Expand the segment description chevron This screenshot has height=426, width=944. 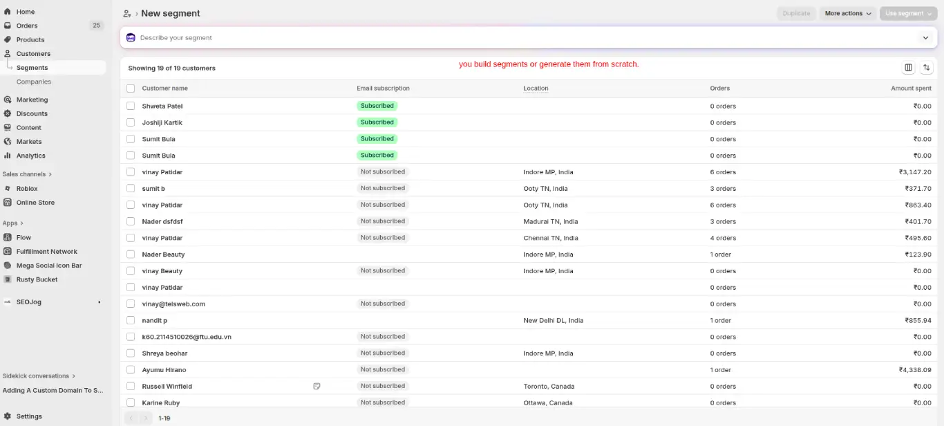pyautogui.click(x=925, y=38)
